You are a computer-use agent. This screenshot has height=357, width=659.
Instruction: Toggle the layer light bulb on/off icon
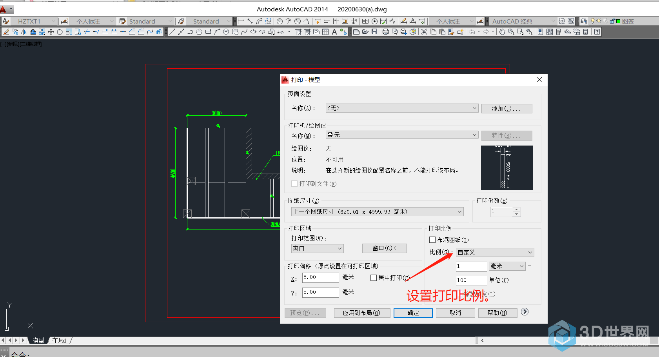pyautogui.click(x=593, y=21)
